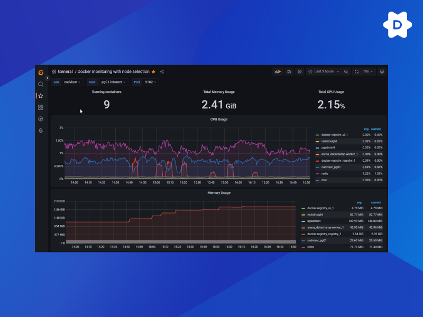Click blue color swatch of cadvisor_pg01 CPU legend
423x317 pixels.
(317, 167)
